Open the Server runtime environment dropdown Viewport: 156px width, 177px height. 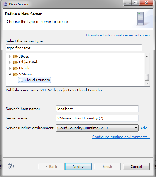tap(97, 128)
